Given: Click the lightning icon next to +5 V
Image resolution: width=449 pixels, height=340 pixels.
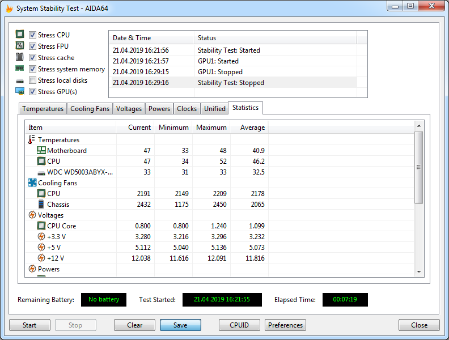Looking at the screenshot, I should [41, 247].
